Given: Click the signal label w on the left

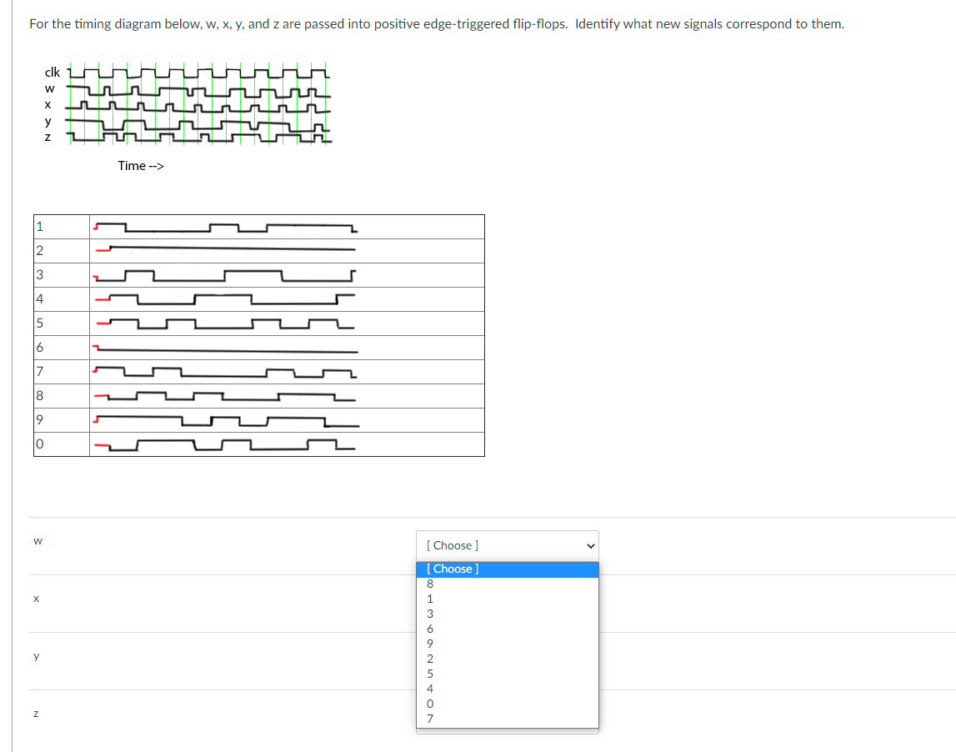Looking at the screenshot, I should (37, 540).
